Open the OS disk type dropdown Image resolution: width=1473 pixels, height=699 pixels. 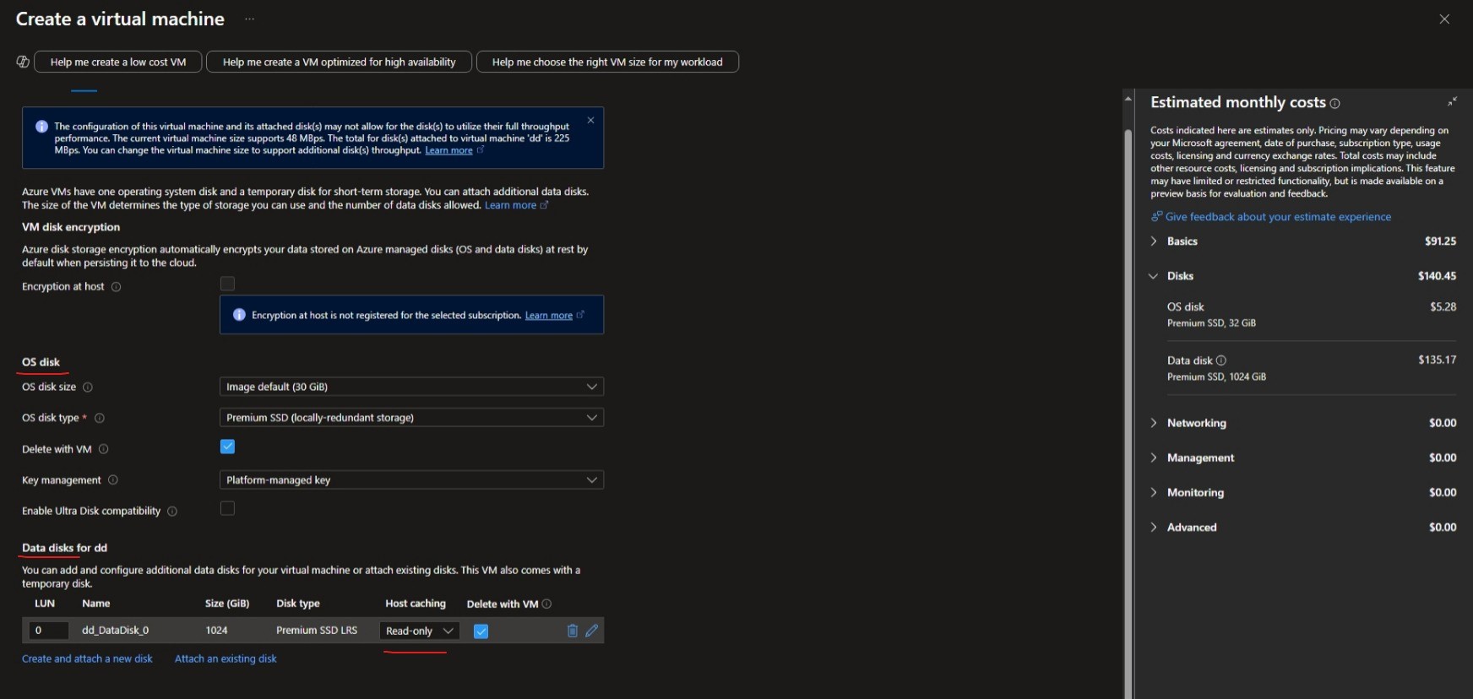tap(411, 418)
